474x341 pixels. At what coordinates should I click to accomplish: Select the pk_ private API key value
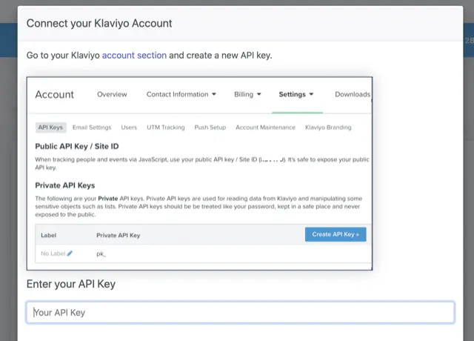point(101,254)
